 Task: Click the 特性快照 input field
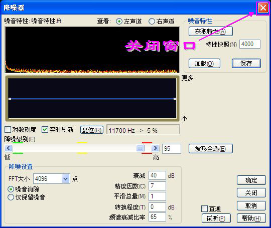pos(250,44)
